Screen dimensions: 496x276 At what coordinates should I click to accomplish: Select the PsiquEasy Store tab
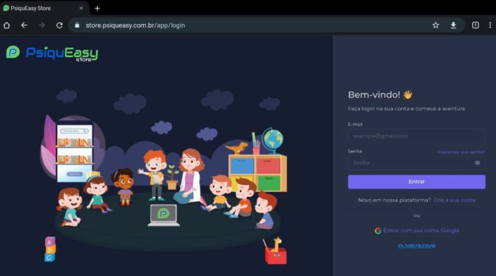coord(37,8)
